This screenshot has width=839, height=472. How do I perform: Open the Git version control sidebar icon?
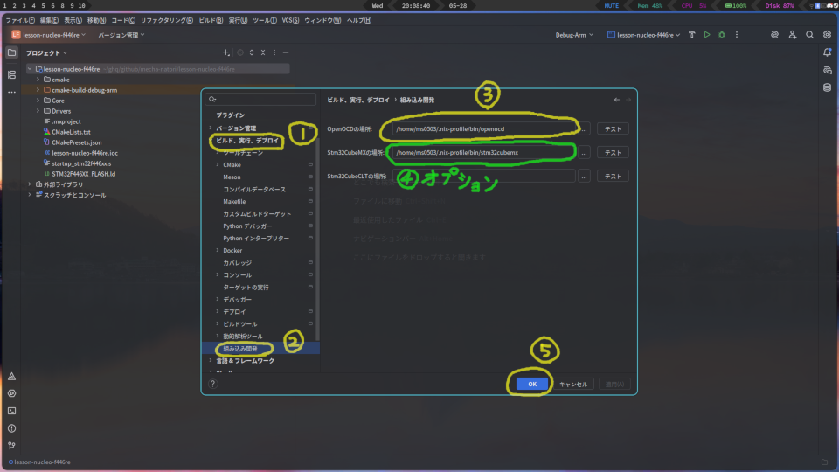[12, 445]
